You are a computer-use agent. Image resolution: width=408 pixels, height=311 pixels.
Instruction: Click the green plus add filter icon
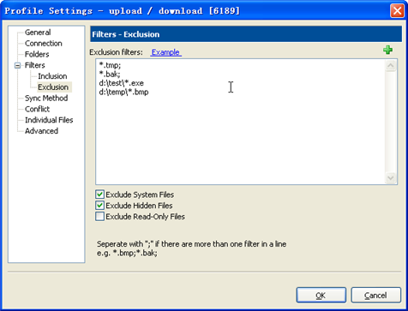coord(387,50)
